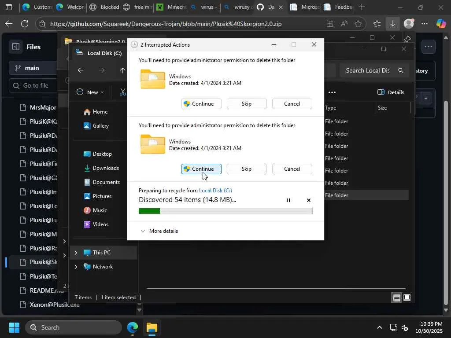Screen dimensions: 451x338
Task: Click the Cut scissors icon in Explorer
Action: [x=123, y=92]
